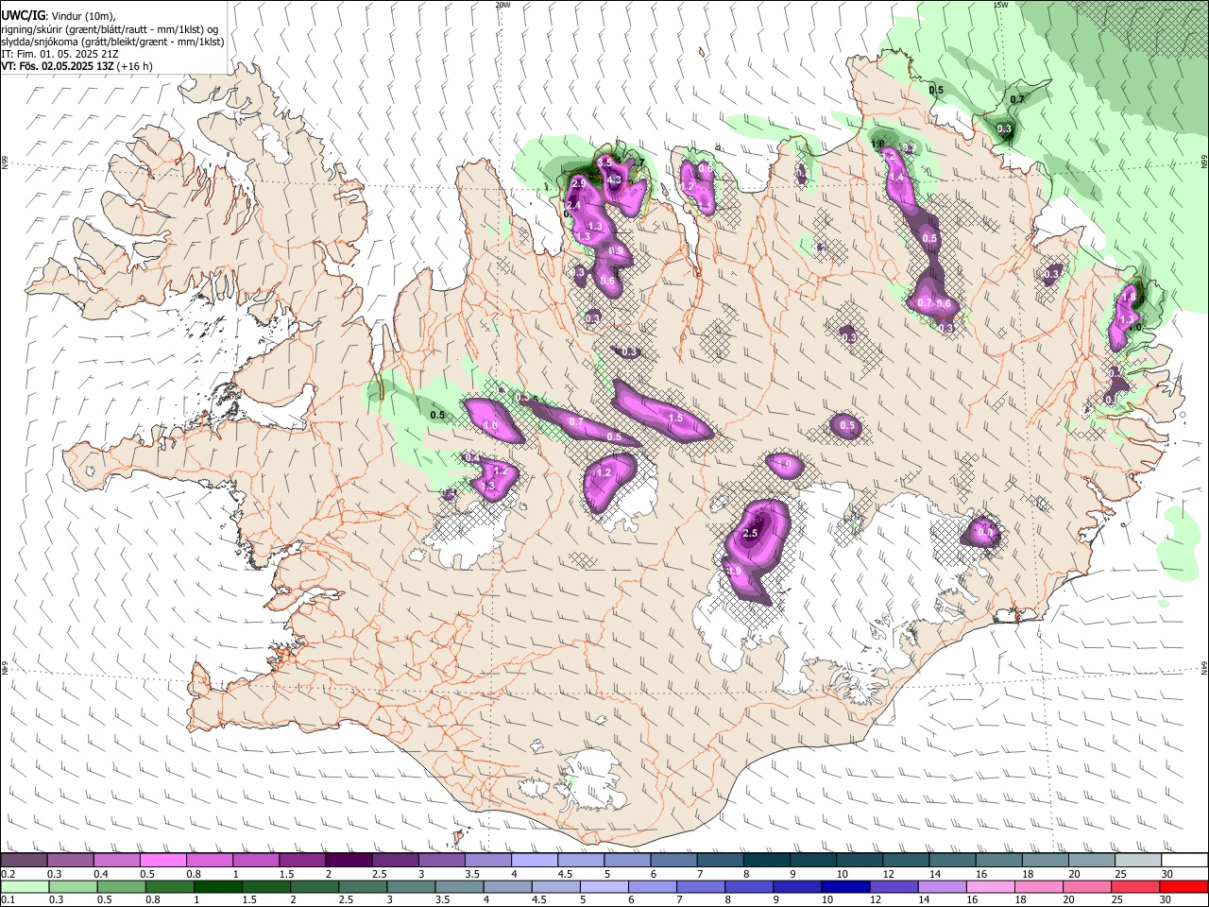Click the bright red swatch ending the lower legend row
1209x907 pixels.
tap(1183, 886)
